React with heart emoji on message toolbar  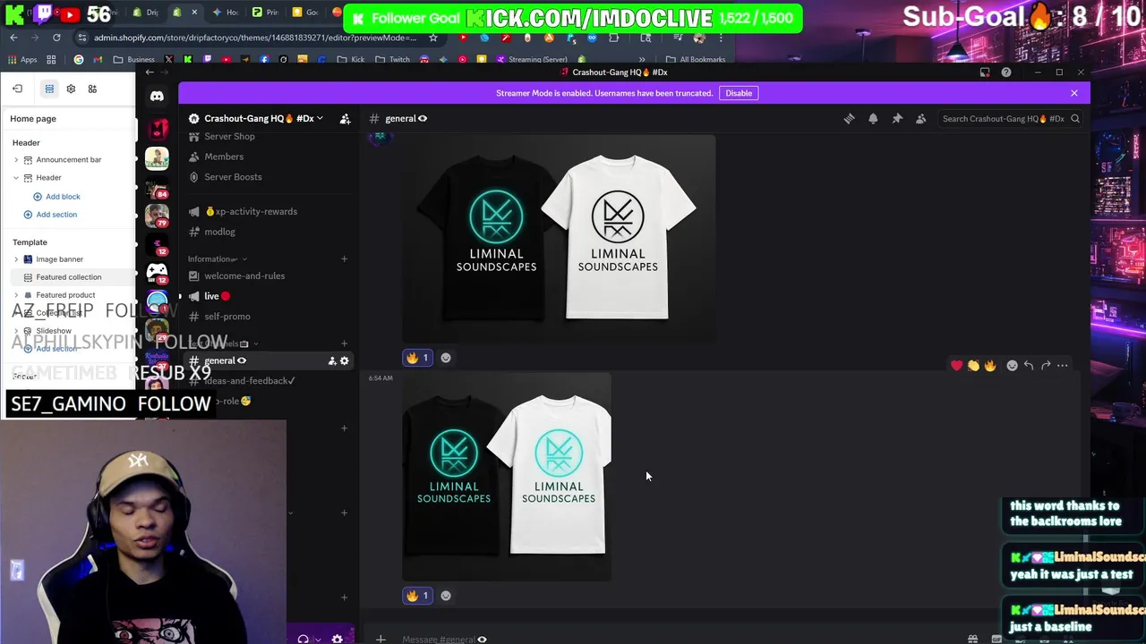[x=957, y=365]
